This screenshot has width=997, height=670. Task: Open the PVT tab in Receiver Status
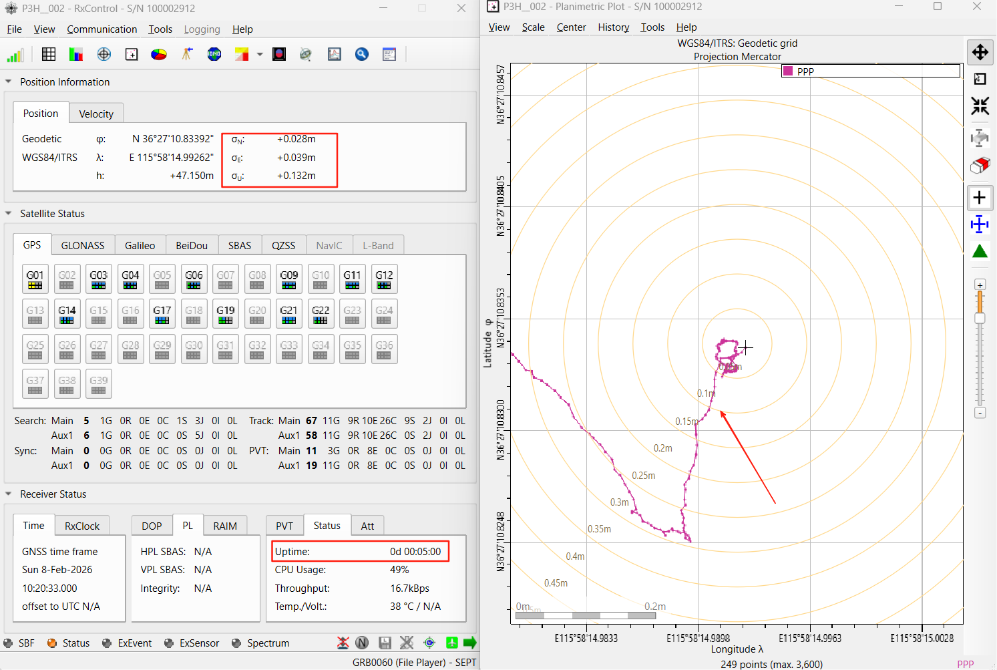click(x=284, y=526)
